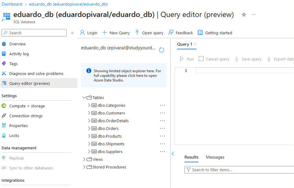294x188 pixels.
Task: Close the Query 1 tab
Action: (195, 44)
